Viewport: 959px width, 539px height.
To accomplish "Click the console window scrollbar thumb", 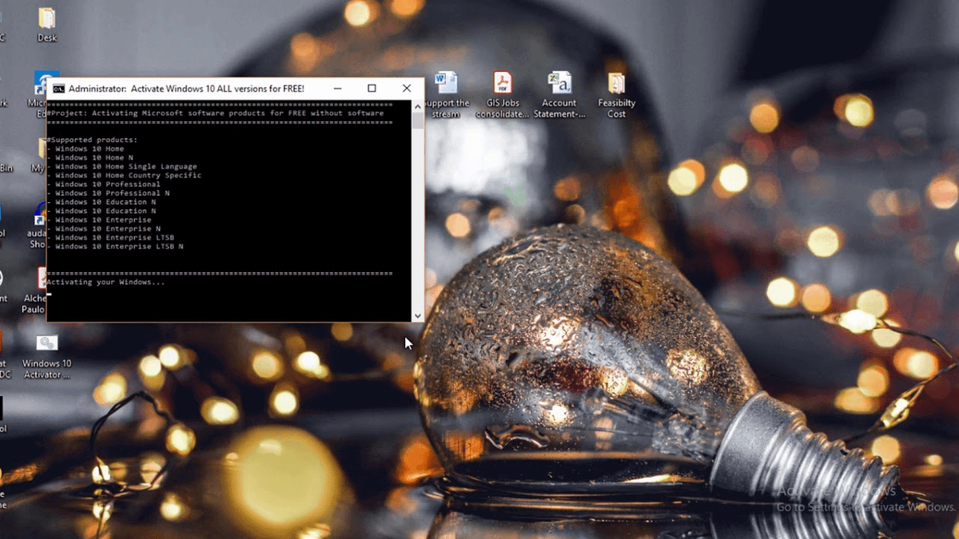I will tap(418, 120).
